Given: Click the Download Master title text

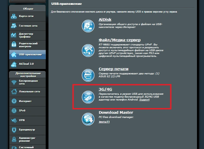Looking at the screenshot, I should 116,112.
